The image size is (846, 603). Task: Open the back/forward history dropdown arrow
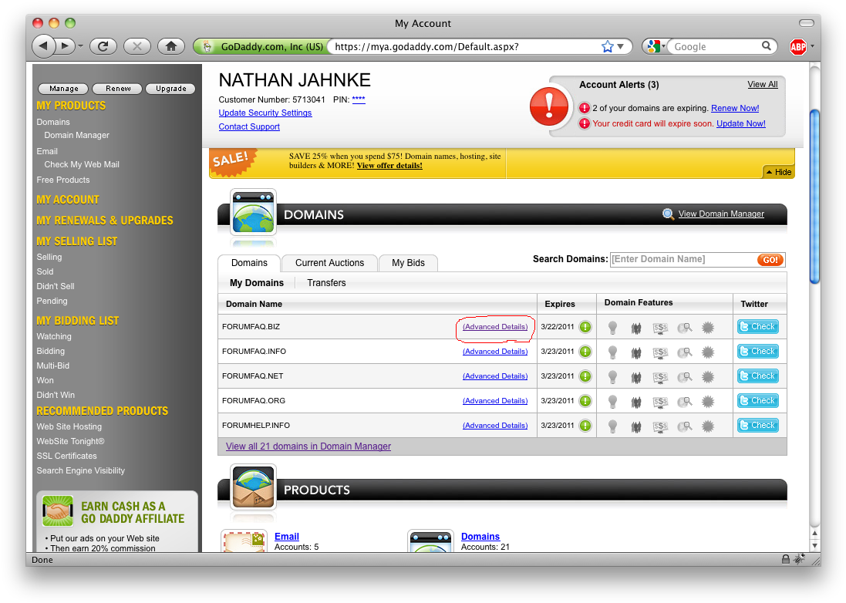pyautogui.click(x=80, y=46)
